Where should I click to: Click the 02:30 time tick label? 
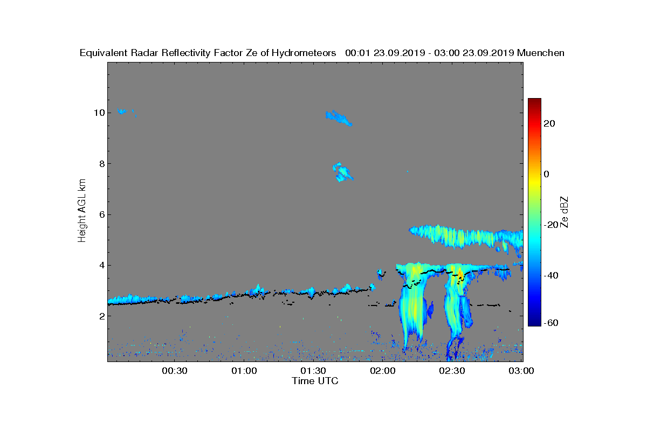pos(452,371)
